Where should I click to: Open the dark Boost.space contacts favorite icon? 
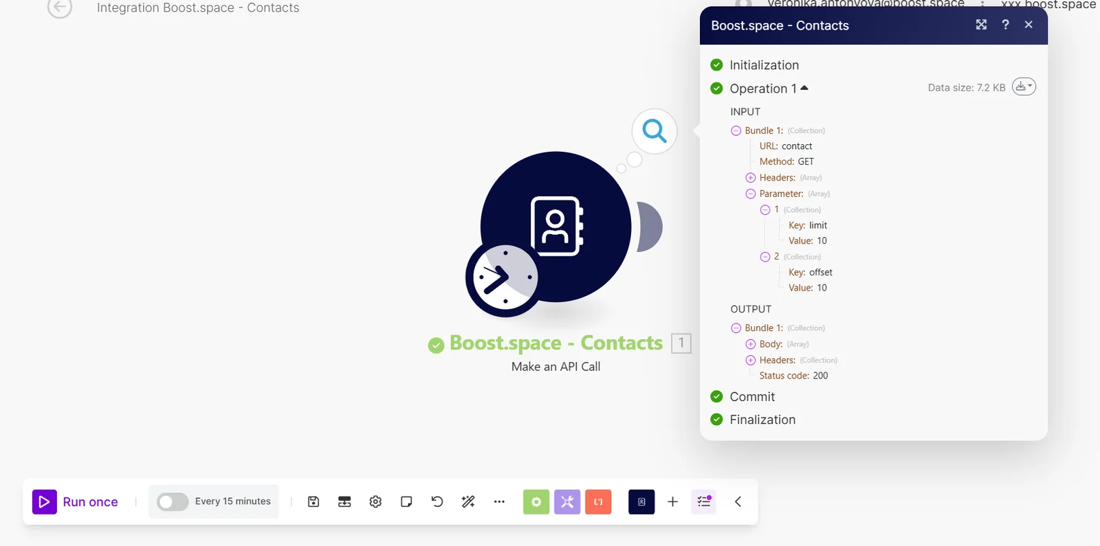click(x=641, y=502)
